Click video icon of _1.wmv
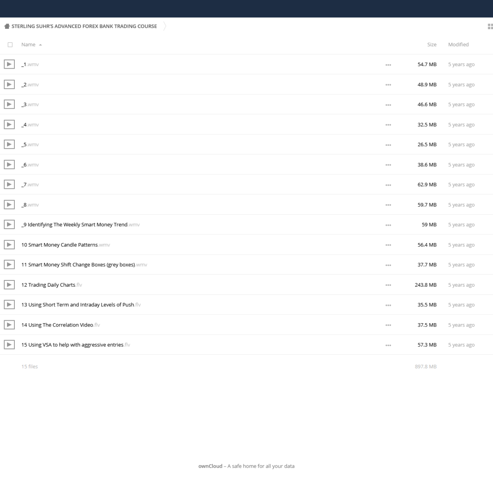The image size is (493, 478). pos(9,64)
